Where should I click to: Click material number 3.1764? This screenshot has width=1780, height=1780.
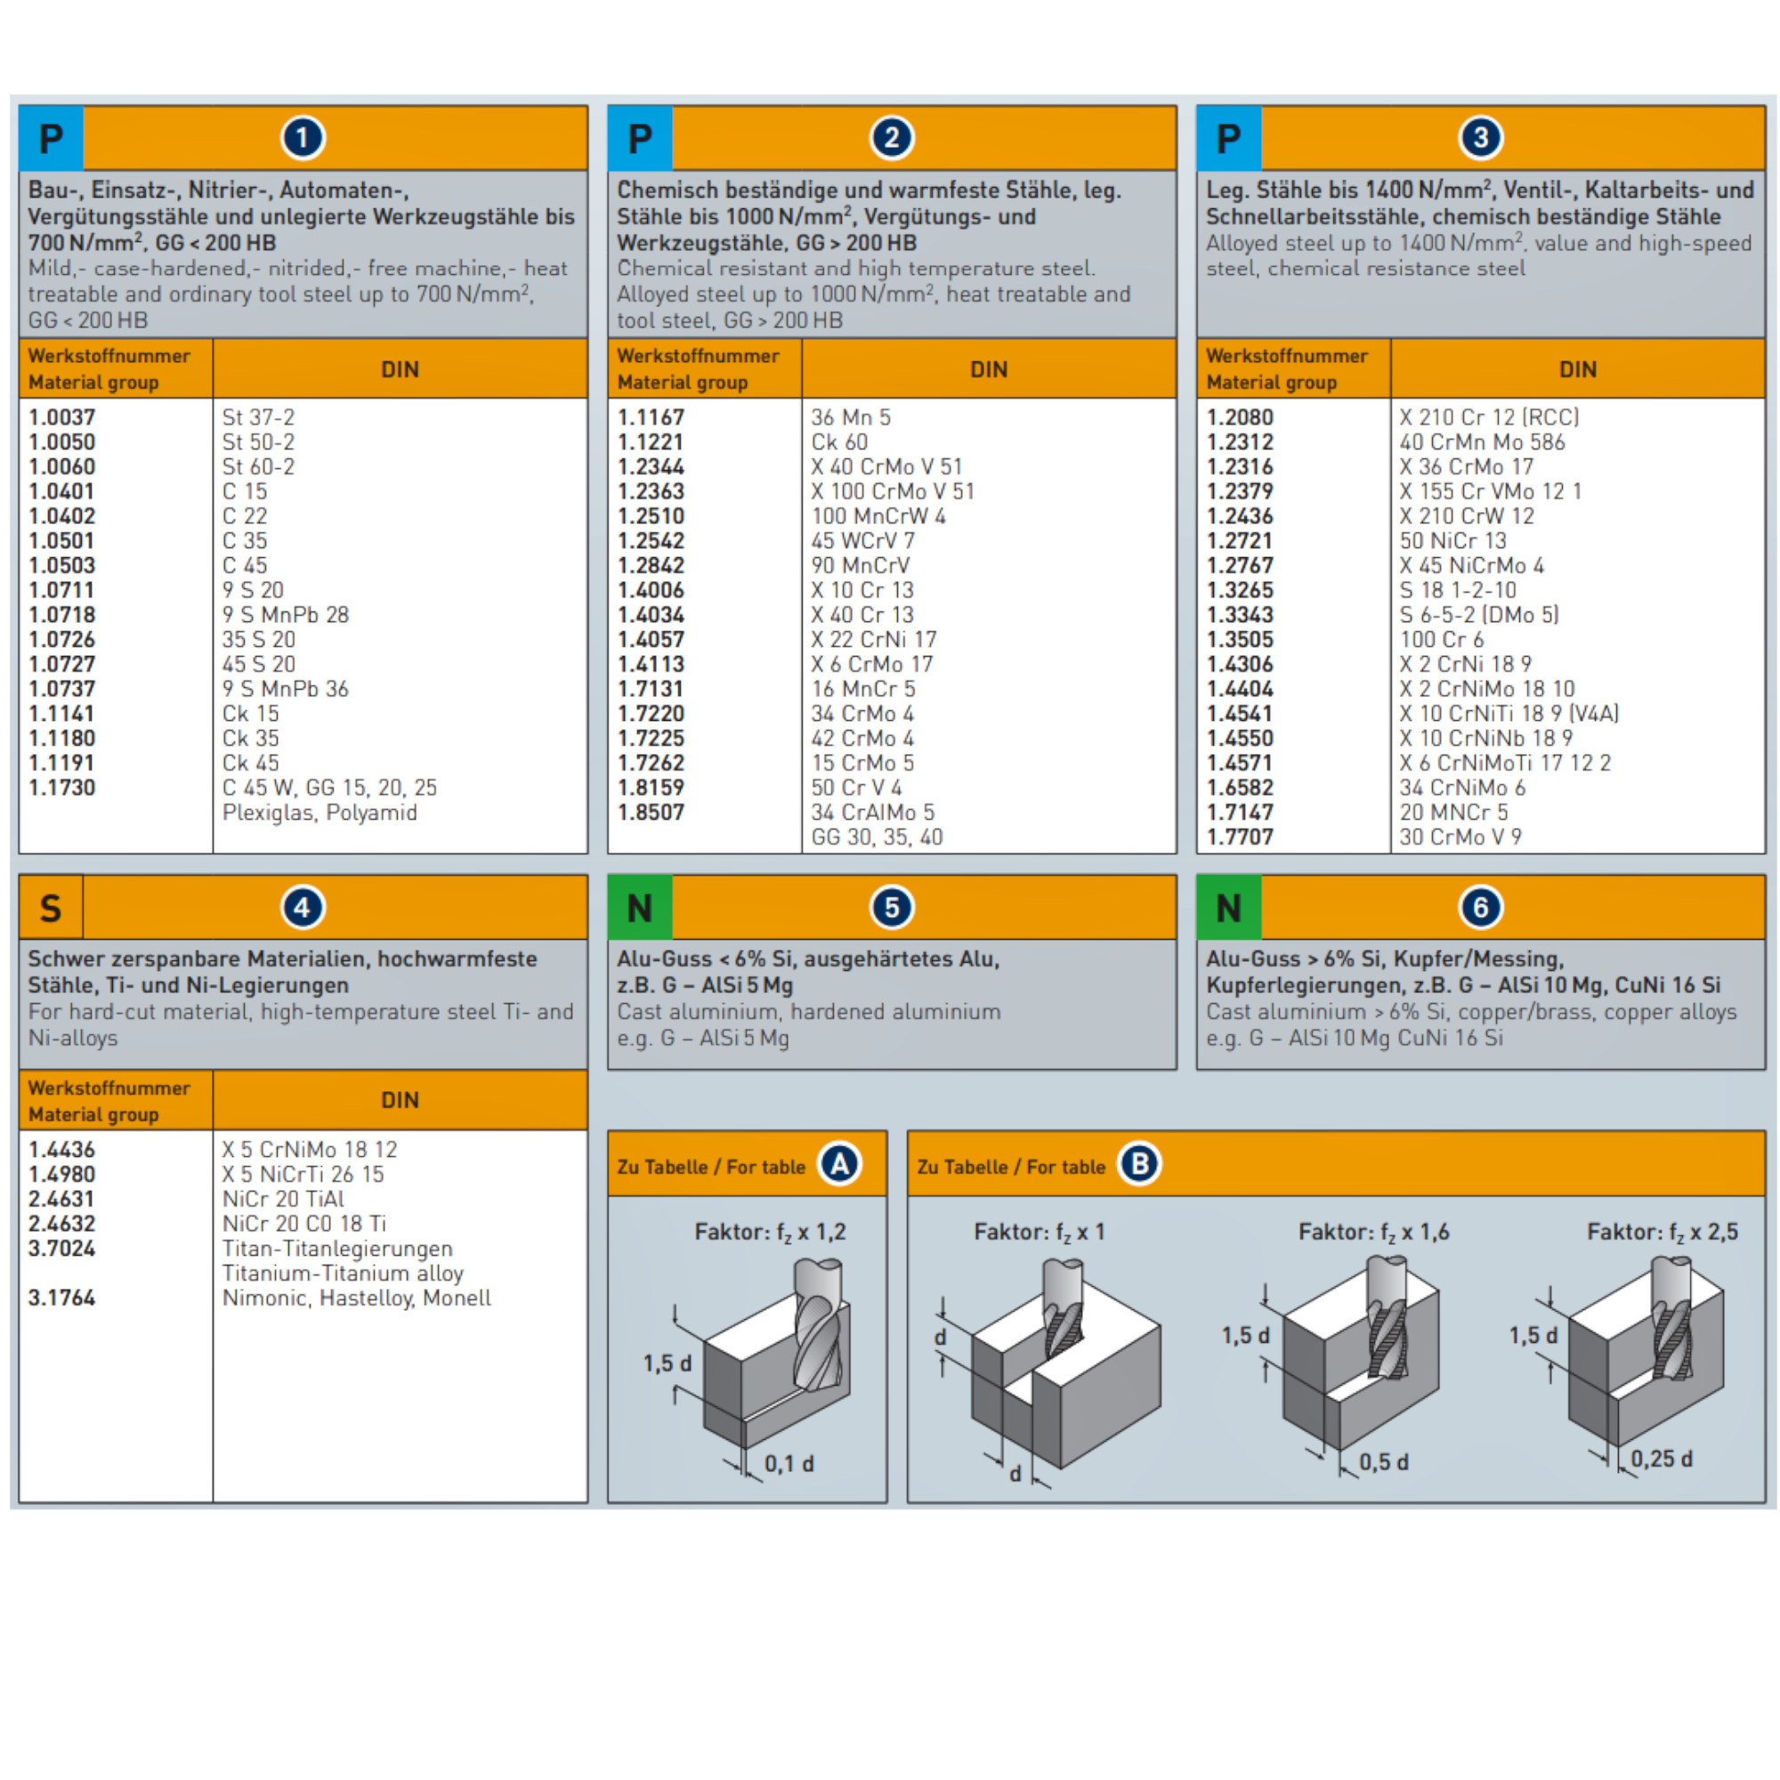pyautogui.click(x=61, y=1299)
